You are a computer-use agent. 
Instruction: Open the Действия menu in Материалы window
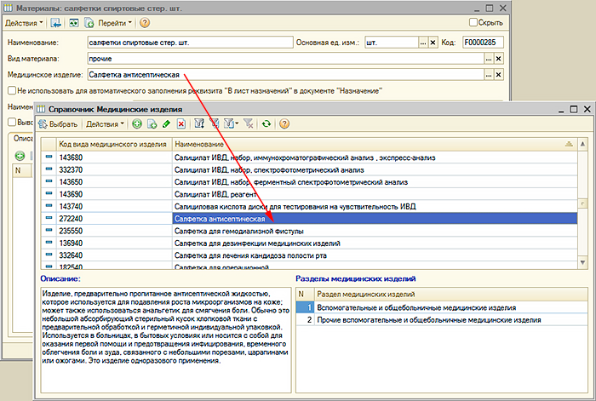25,22
